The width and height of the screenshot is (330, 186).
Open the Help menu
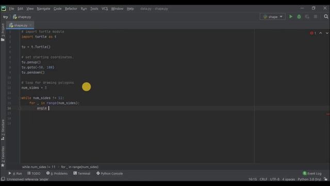click(x=130, y=9)
